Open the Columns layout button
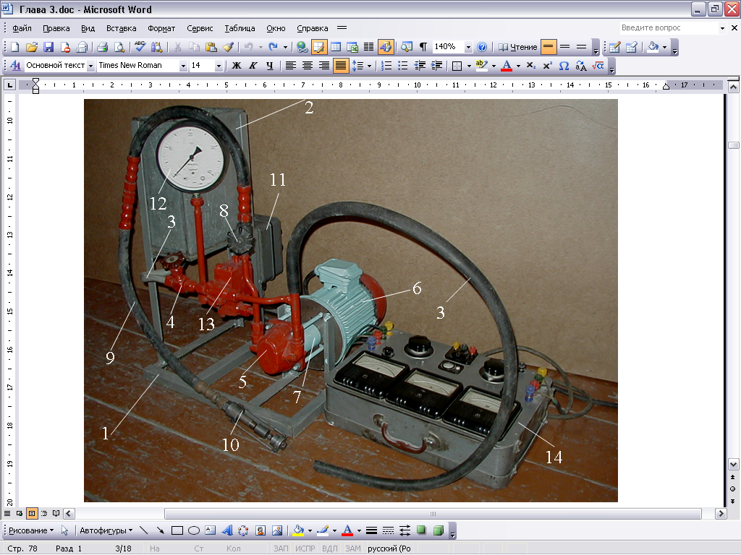The height and width of the screenshot is (555, 741). click(368, 47)
